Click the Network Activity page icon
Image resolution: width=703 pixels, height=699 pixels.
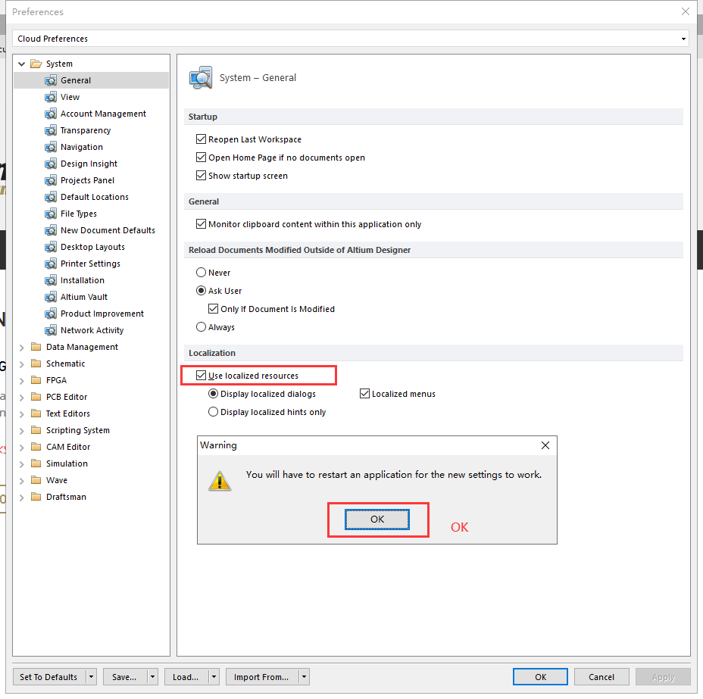pos(51,330)
